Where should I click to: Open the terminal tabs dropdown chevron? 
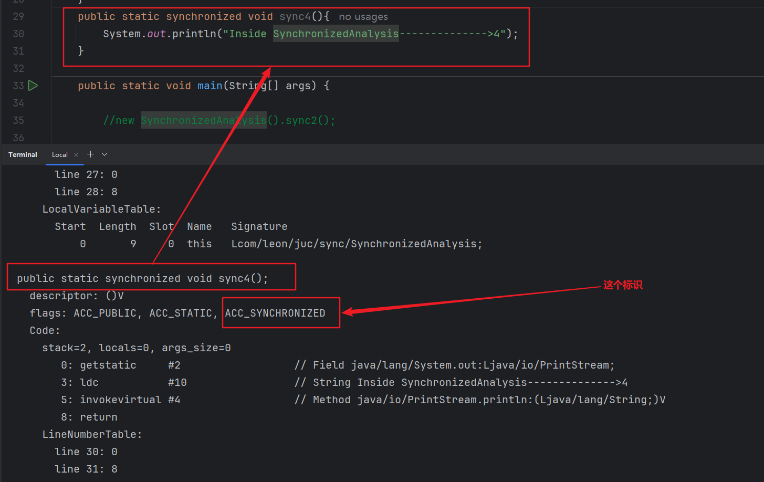pos(104,154)
